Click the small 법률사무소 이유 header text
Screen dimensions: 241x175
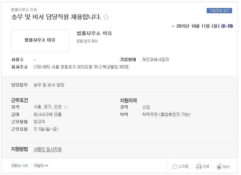click(24, 10)
